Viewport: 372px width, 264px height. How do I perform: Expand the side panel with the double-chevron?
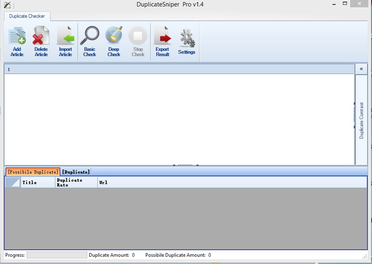tap(361, 69)
